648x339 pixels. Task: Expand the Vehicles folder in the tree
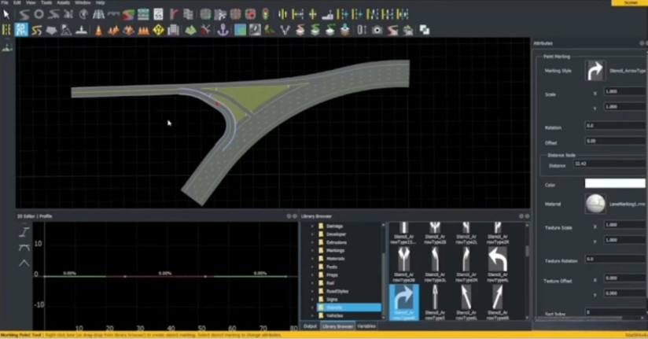312,315
